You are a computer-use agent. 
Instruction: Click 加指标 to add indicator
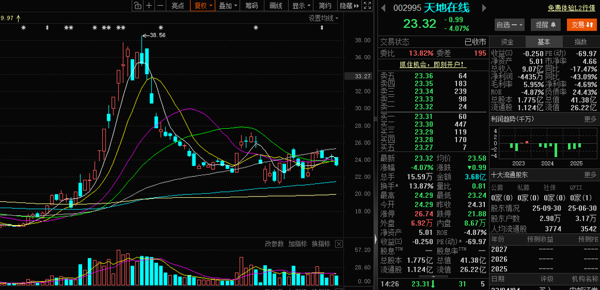click(x=298, y=244)
